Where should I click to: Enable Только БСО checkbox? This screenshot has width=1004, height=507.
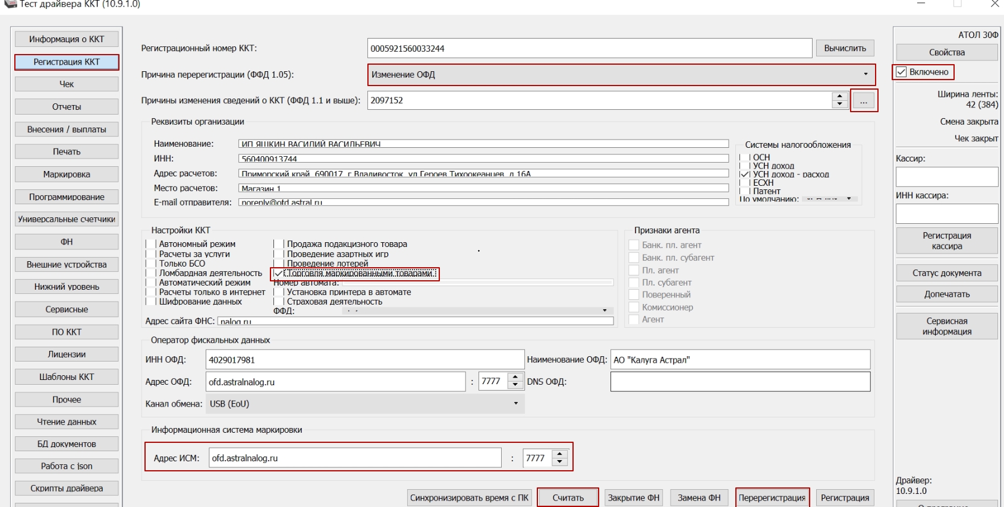[151, 264]
